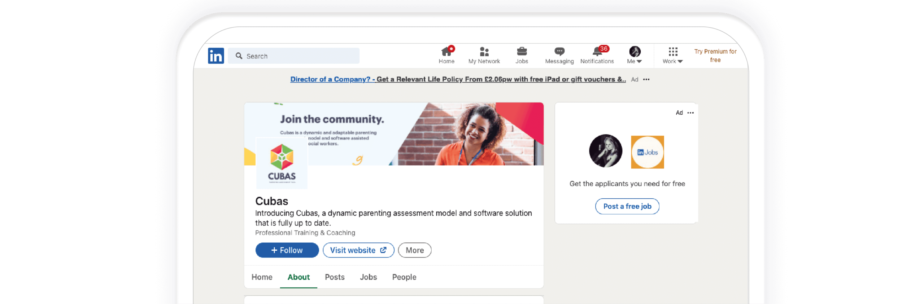924x304 pixels.
Task: Open the Director of a Company ad link
Action: pos(458,79)
